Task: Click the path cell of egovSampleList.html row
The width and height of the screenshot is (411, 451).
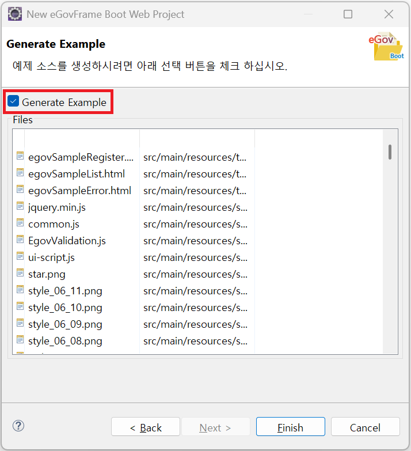Action: coord(195,174)
